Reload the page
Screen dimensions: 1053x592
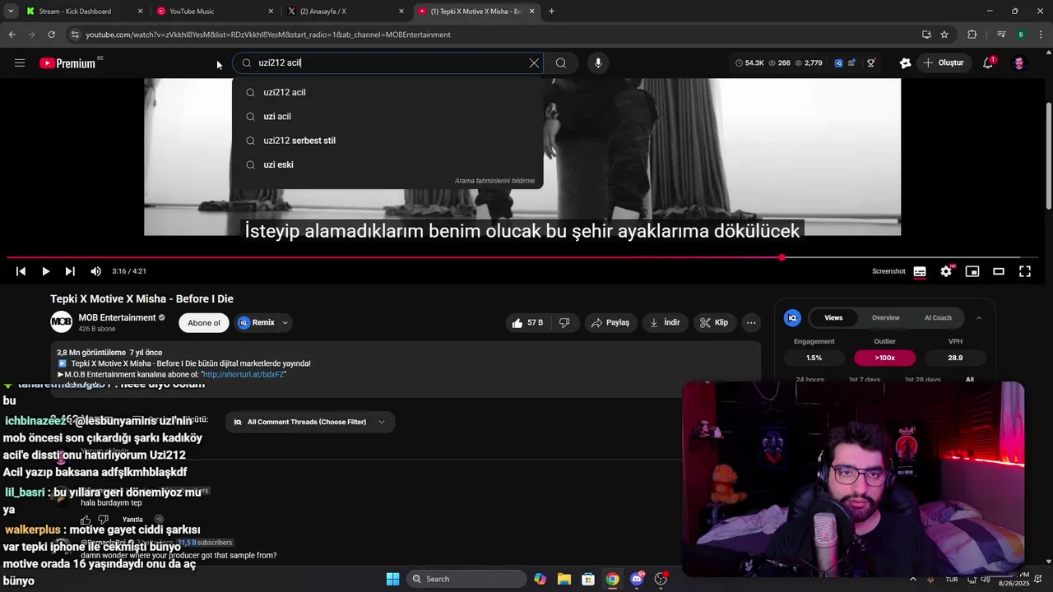tap(51, 35)
